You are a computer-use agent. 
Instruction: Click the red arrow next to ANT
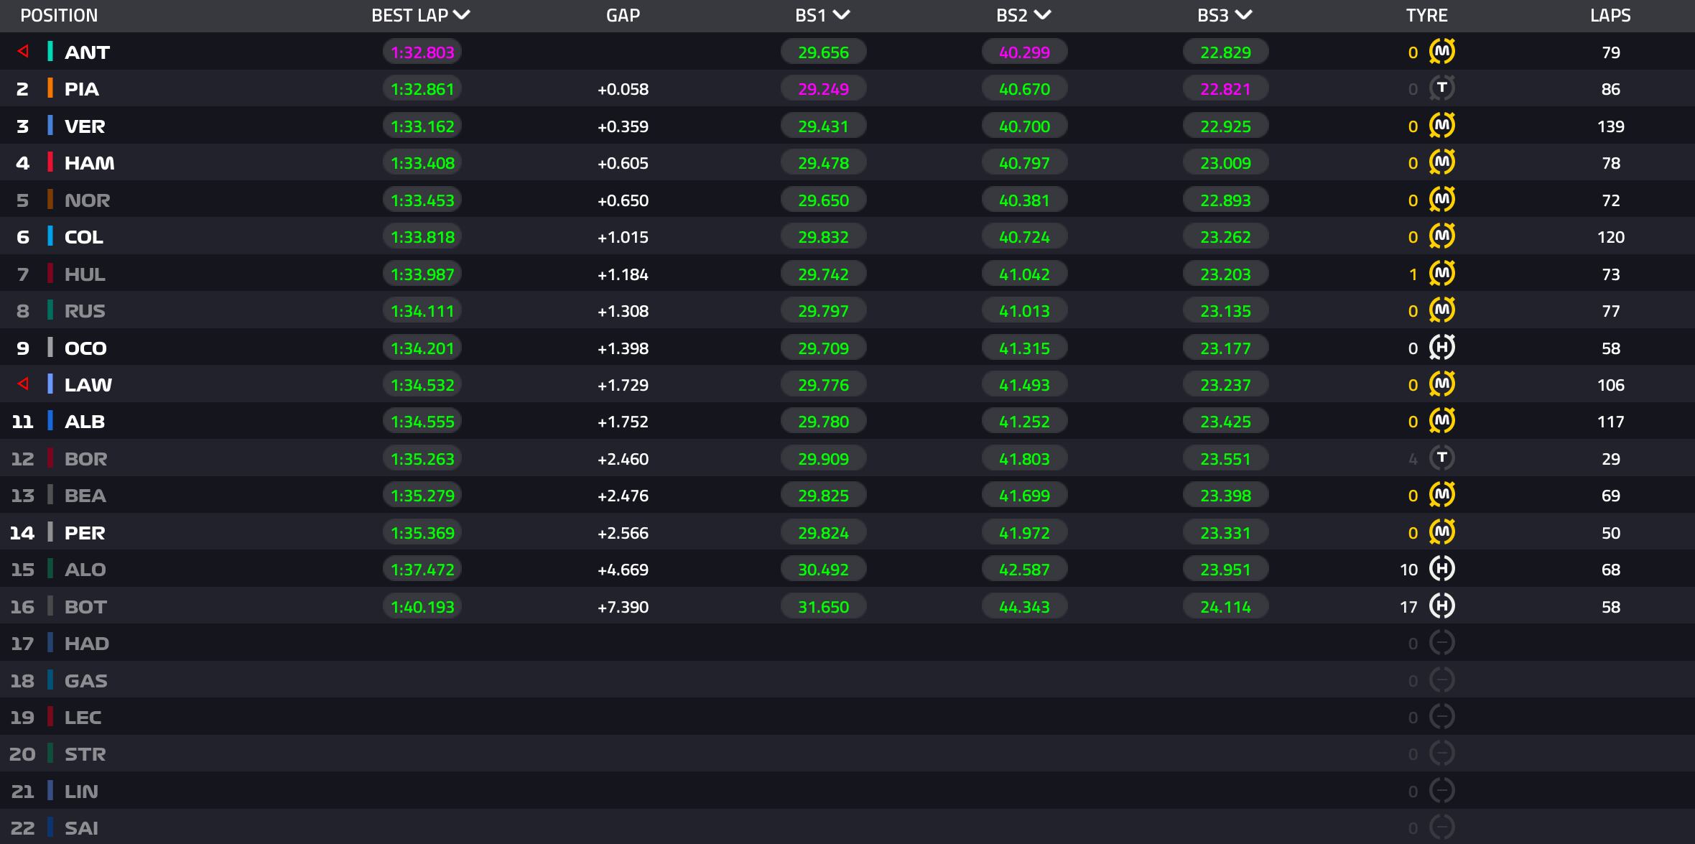point(23,52)
